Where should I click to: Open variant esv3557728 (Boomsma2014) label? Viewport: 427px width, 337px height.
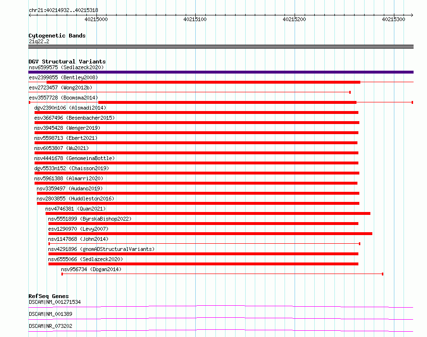click(x=63, y=98)
